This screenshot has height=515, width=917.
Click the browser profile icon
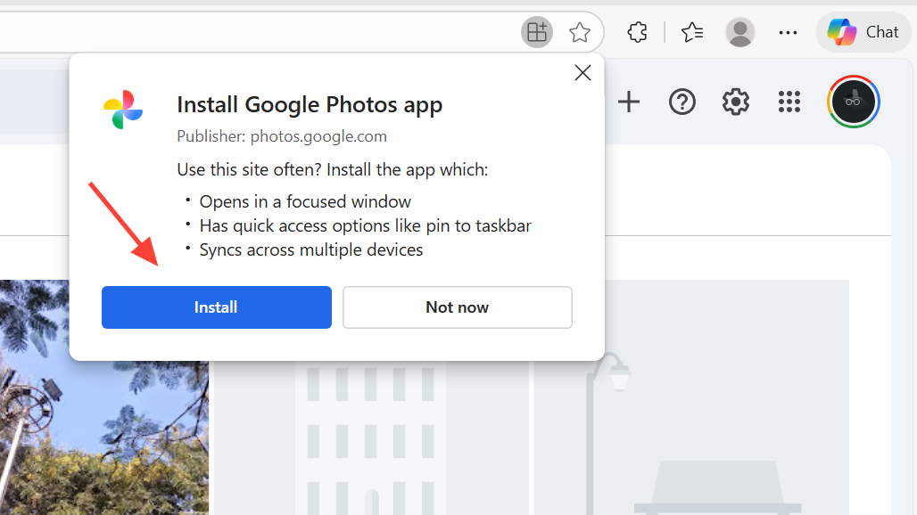739,33
